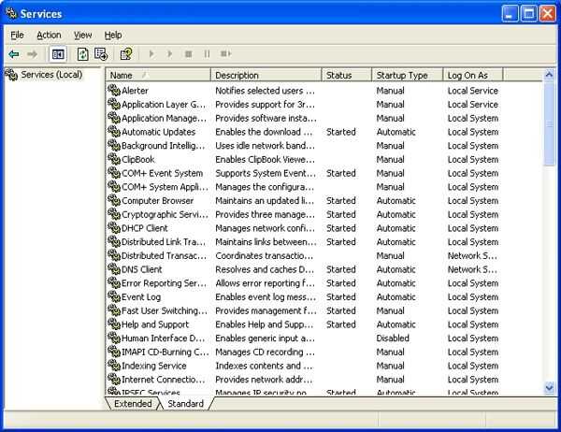
Task: Open the View menu
Action: pos(82,36)
